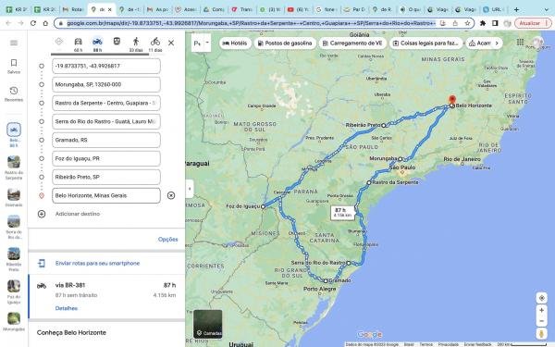Zoom in on the map

pos(541,311)
